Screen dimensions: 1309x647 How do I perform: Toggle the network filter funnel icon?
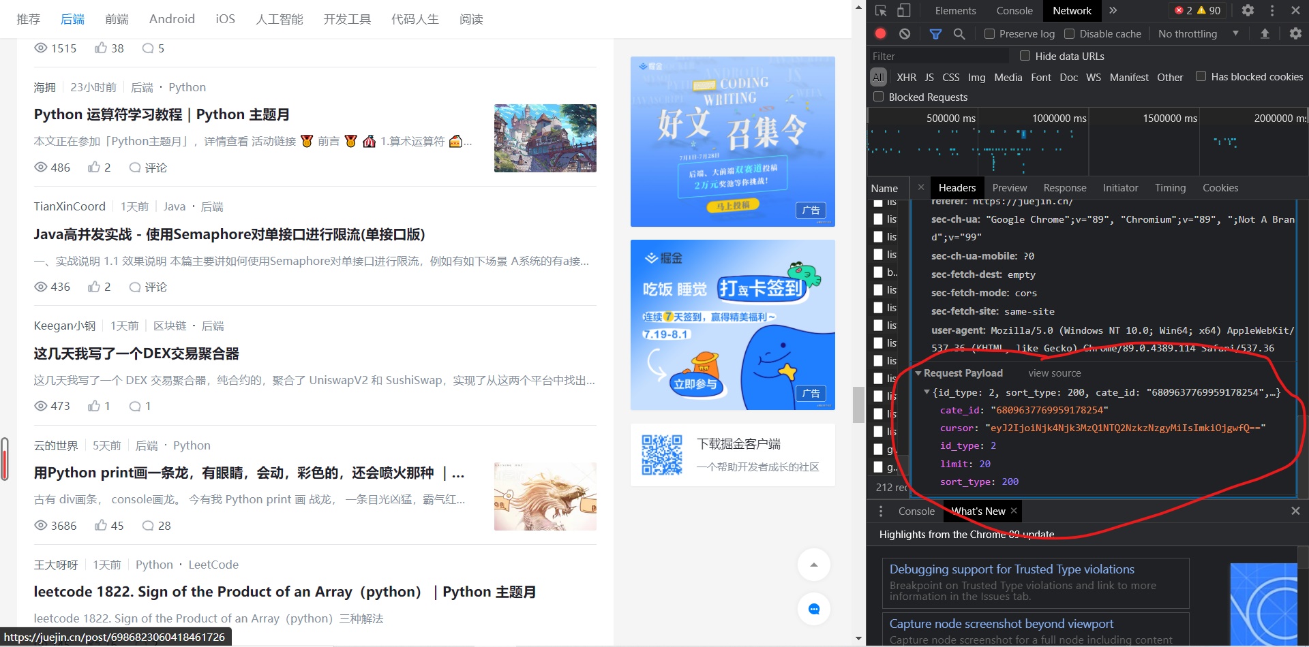[x=935, y=33]
